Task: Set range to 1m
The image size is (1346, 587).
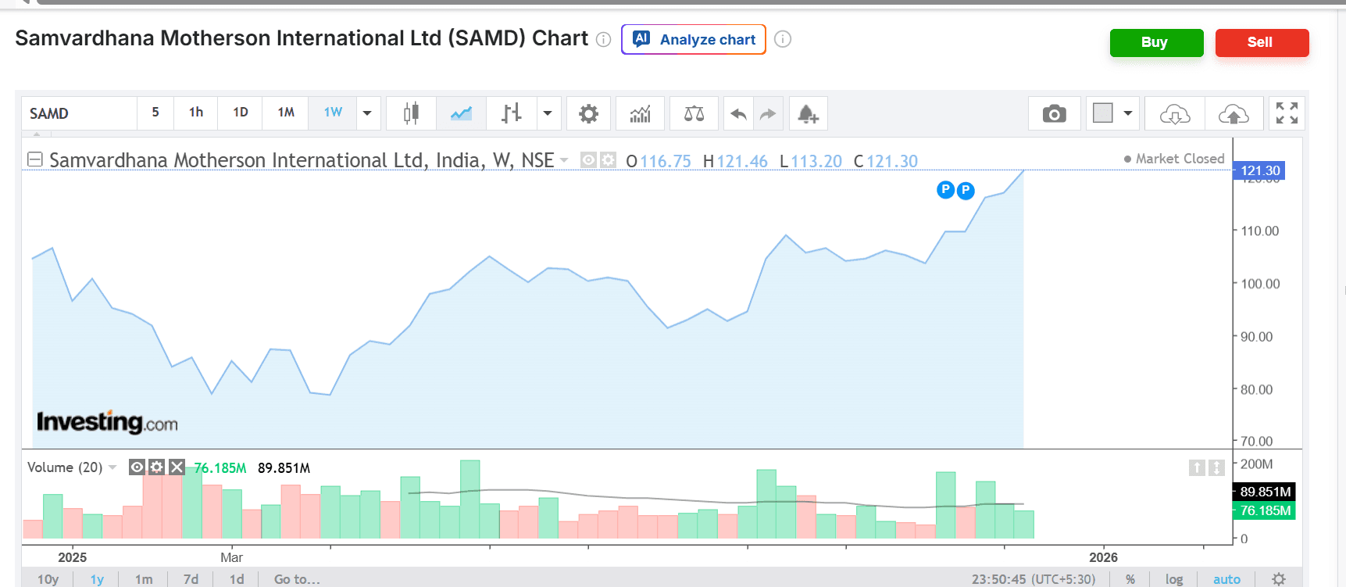Action: [144, 579]
